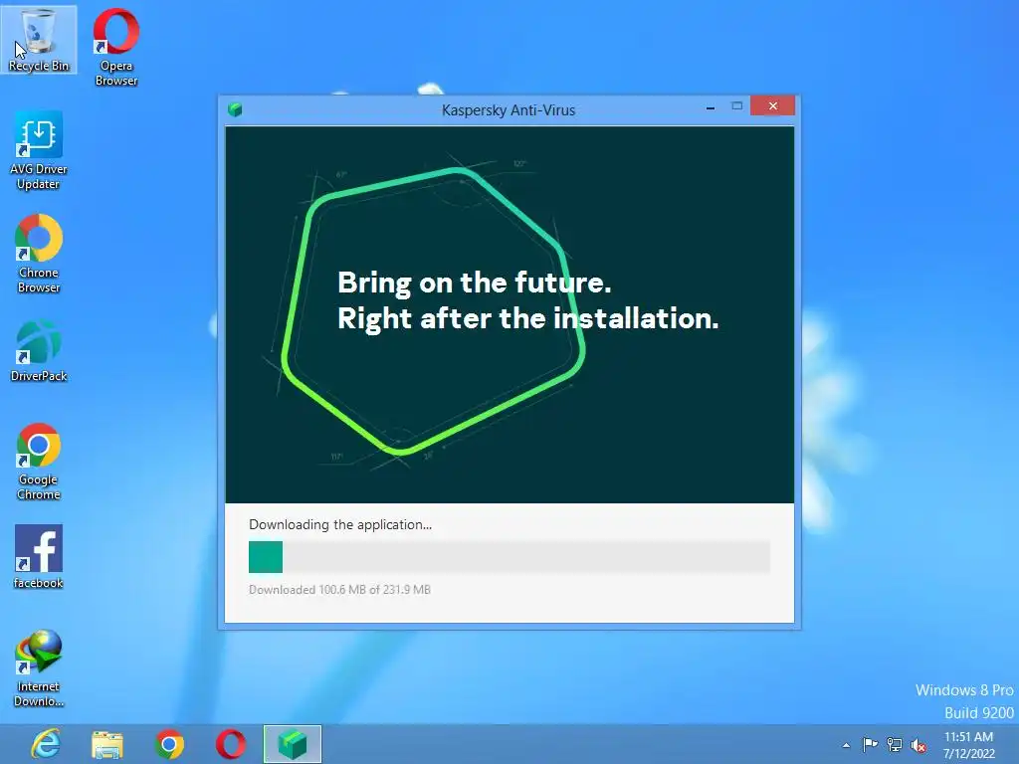This screenshot has height=764, width=1019.
Task: Select the Internet Download Manager shortcut
Action: coord(39,668)
